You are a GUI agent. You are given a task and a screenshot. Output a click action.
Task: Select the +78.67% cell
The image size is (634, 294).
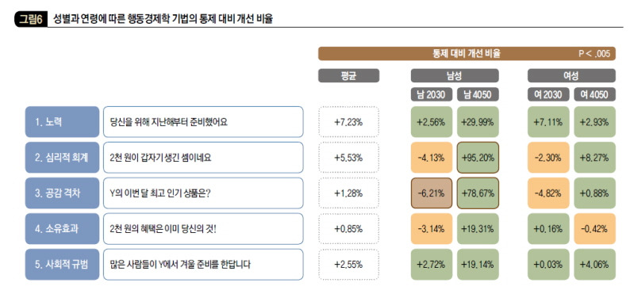478,193
